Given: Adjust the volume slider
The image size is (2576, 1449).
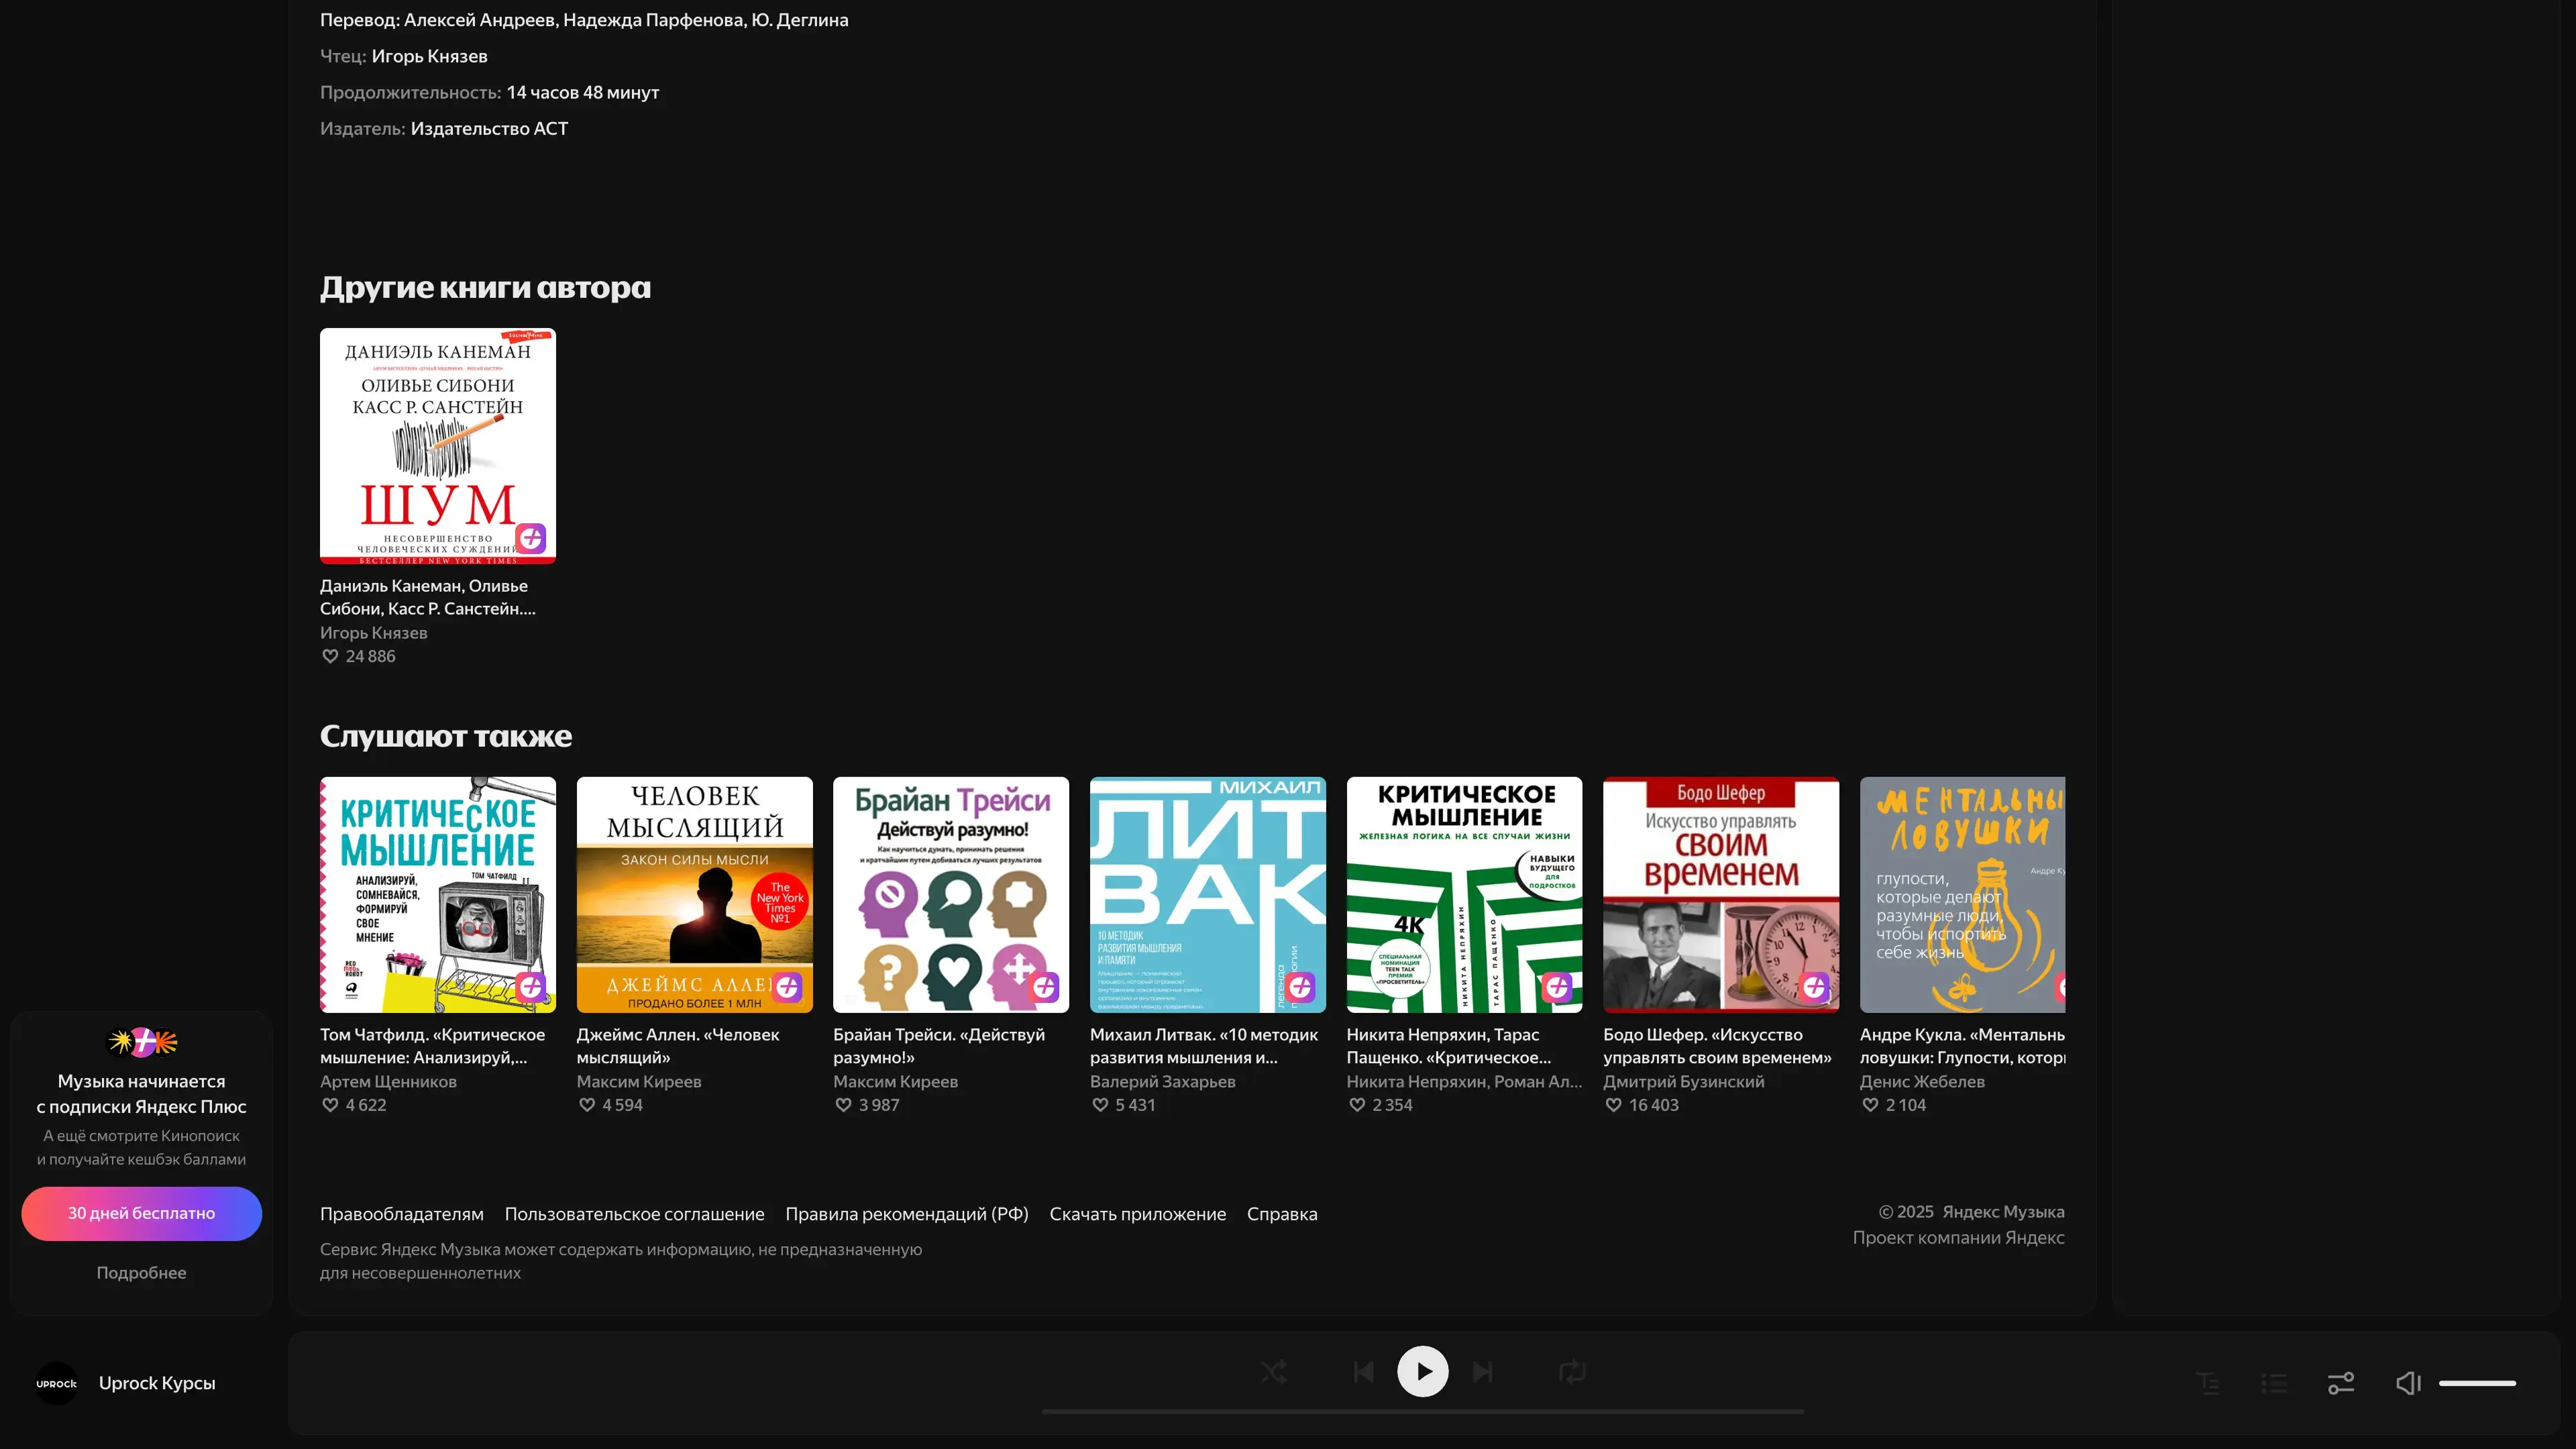Looking at the screenshot, I should [x=2477, y=1383].
